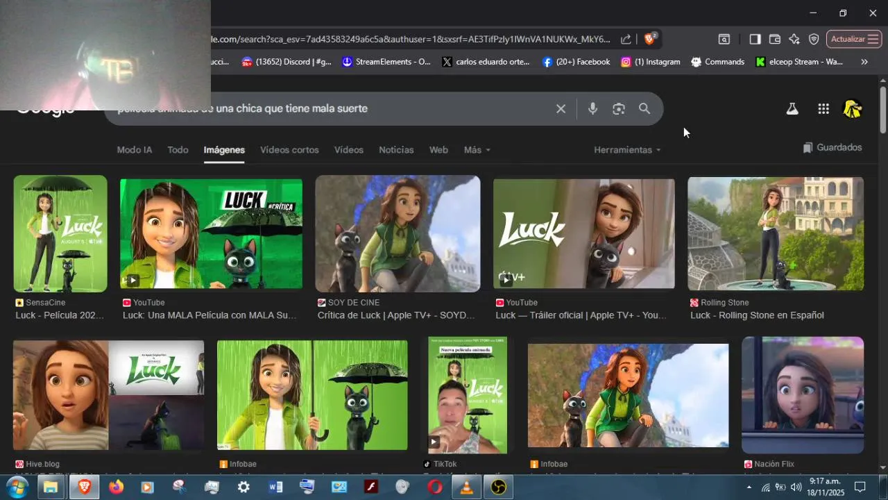Open Brave Leo AI assistant icon
The width and height of the screenshot is (888, 500).
pyautogui.click(x=794, y=40)
